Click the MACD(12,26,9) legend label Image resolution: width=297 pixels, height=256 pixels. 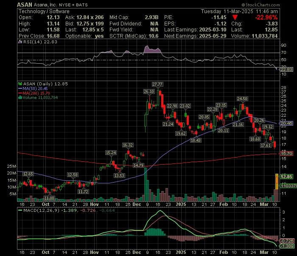(x=41, y=210)
